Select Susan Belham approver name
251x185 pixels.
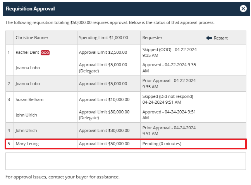(x=29, y=99)
